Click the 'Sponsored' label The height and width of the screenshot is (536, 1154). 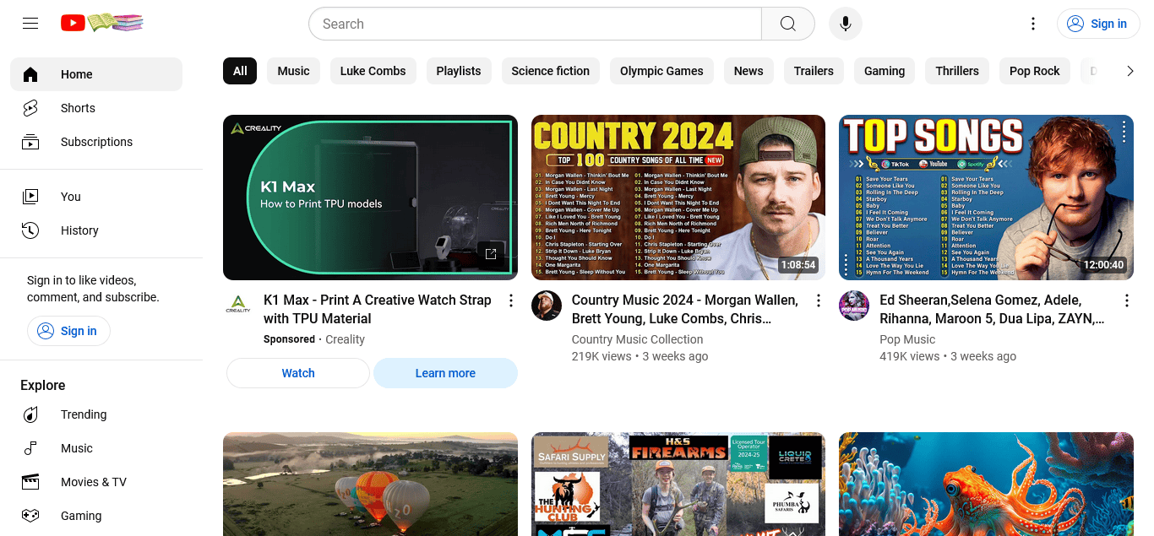tap(289, 339)
